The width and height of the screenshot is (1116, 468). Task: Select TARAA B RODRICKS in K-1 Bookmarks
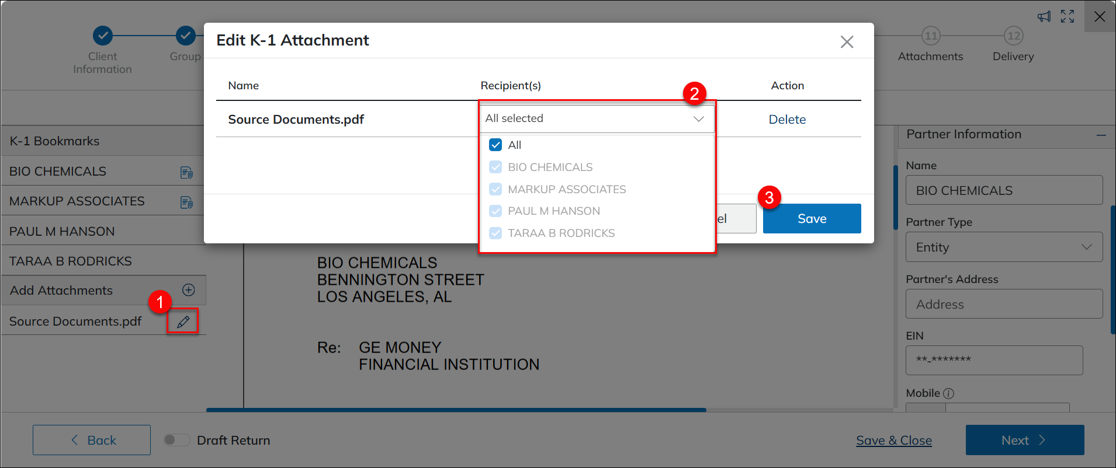pyautogui.click(x=71, y=261)
